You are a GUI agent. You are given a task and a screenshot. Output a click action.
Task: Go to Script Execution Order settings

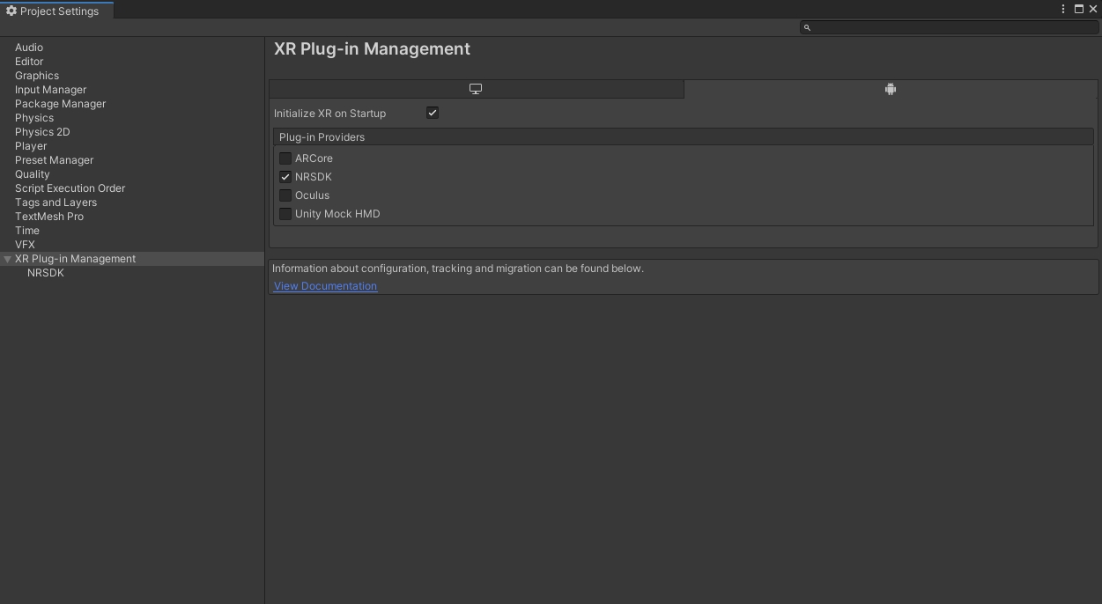click(x=70, y=188)
